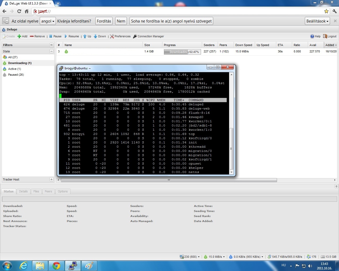Open the Paint taskbar icon
This screenshot has width=339, height=271.
pyautogui.click(x=89, y=266)
